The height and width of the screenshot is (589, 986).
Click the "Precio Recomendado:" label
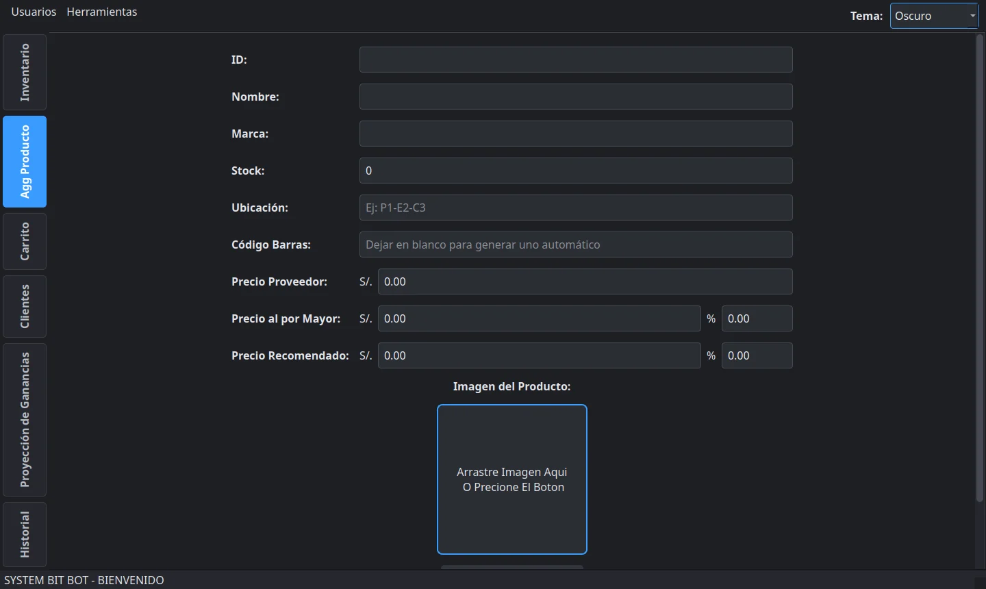tap(290, 355)
